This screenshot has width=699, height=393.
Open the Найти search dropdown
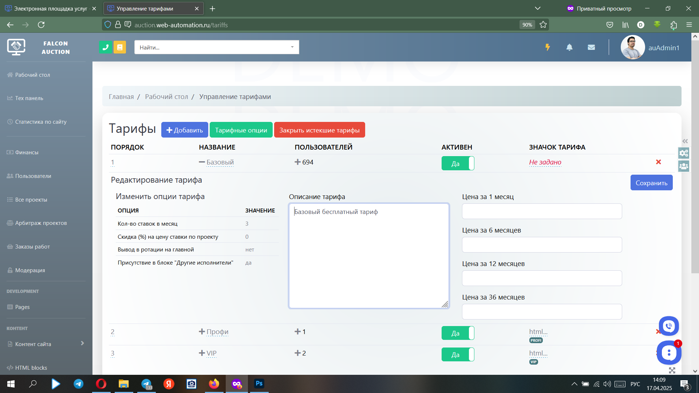pos(217,47)
